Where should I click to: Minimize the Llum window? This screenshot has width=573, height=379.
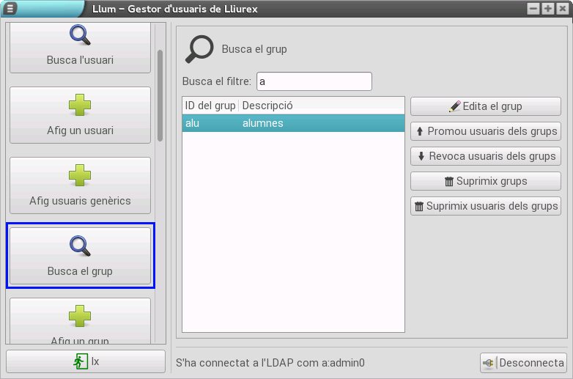coord(533,9)
